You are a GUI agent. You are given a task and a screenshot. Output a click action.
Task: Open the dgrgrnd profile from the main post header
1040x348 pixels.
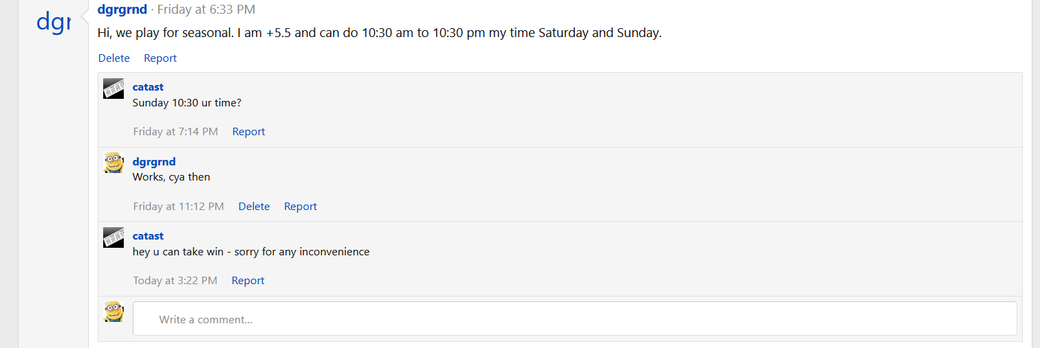(x=122, y=10)
